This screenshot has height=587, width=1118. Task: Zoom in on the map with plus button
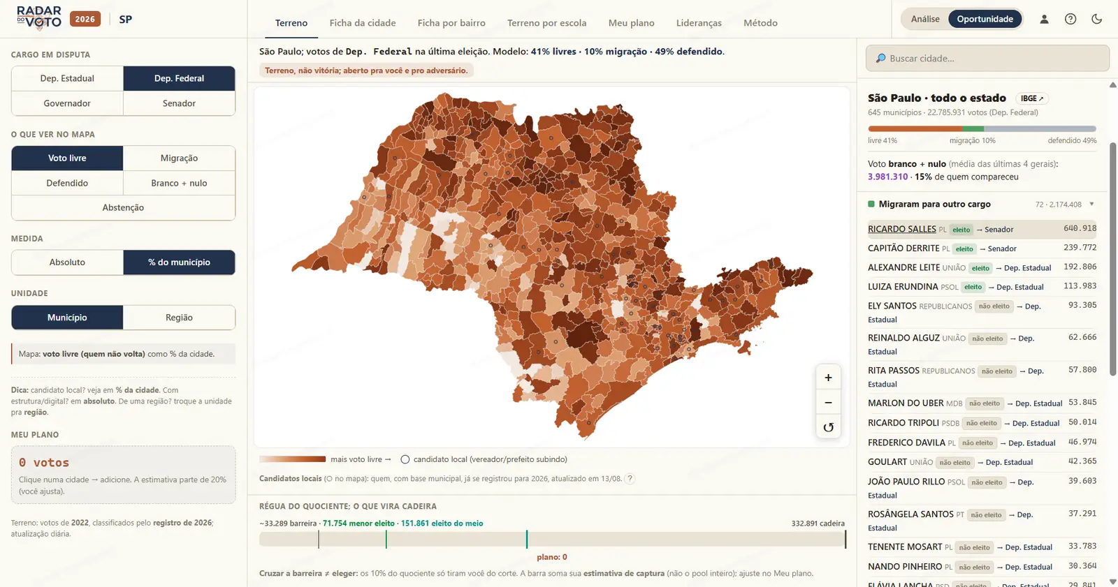[x=828, y=378]
